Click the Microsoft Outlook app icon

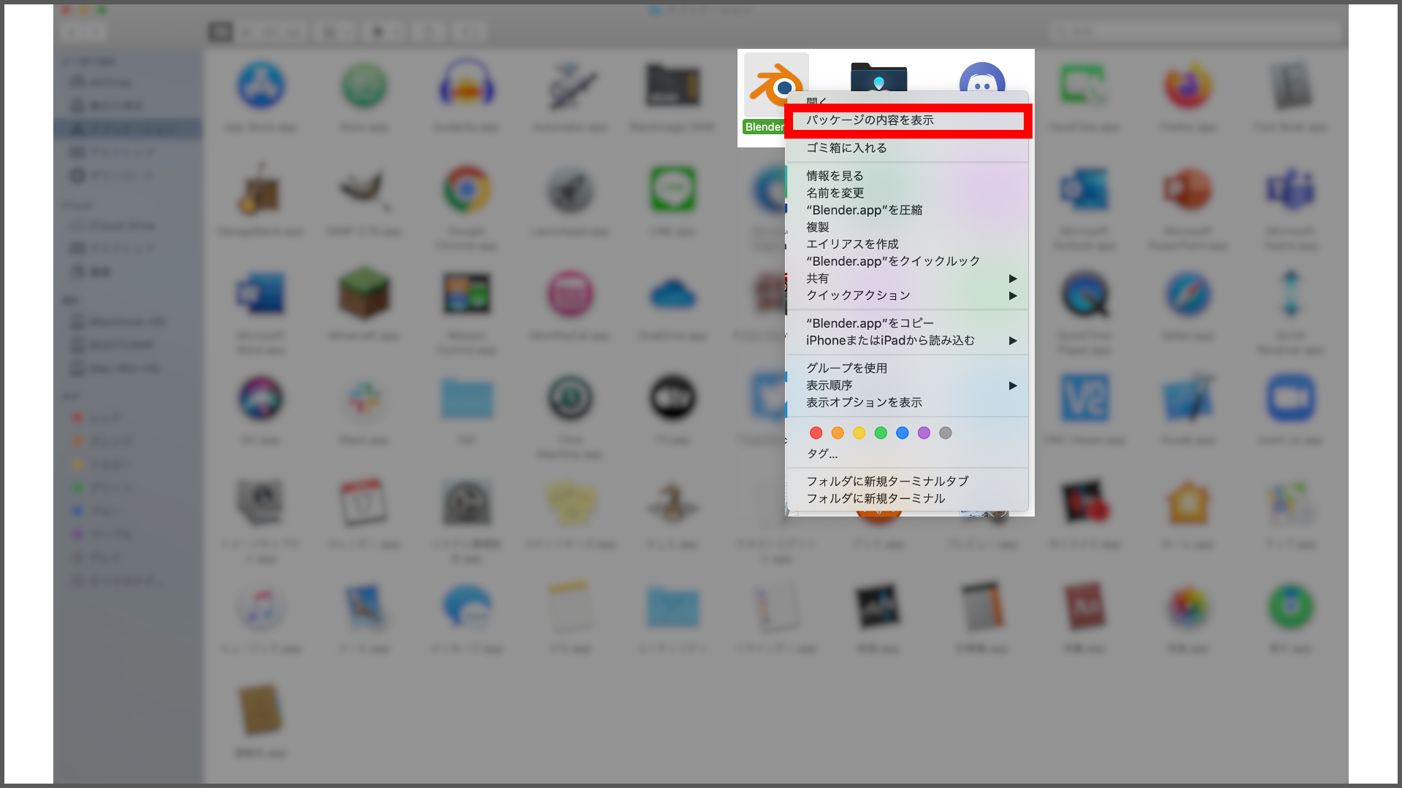click(x=1084, y=189)
